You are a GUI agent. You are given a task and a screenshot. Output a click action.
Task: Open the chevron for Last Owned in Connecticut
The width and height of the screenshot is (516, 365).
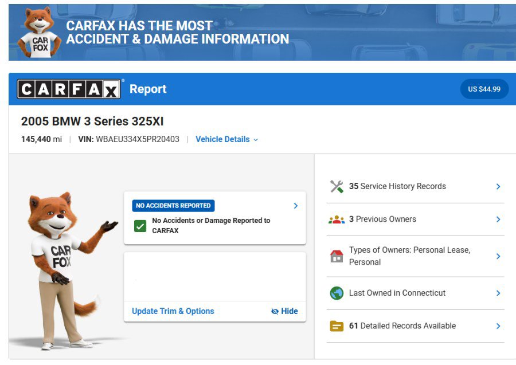(x=498, y=293)
